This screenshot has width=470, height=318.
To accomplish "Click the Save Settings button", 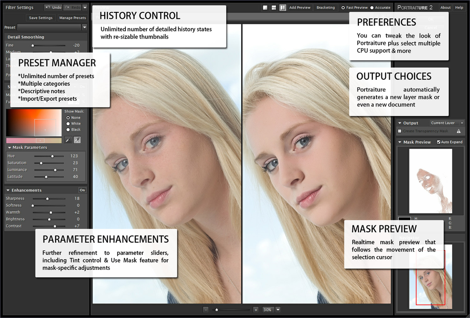I will coord(41,18).
